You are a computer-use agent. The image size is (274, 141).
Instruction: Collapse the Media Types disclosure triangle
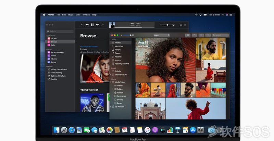click(x=111, y=82)
